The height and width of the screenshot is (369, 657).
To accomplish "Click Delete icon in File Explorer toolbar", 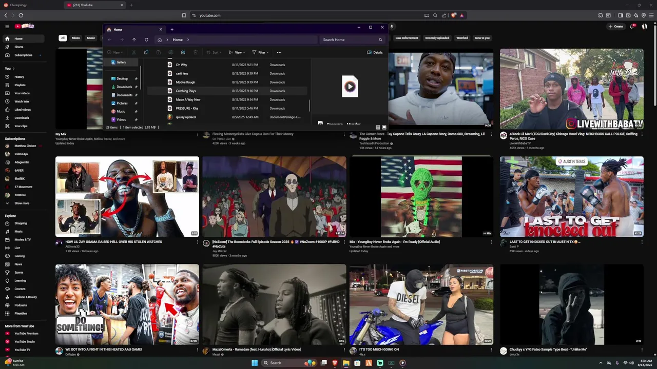I will (196, 52).
